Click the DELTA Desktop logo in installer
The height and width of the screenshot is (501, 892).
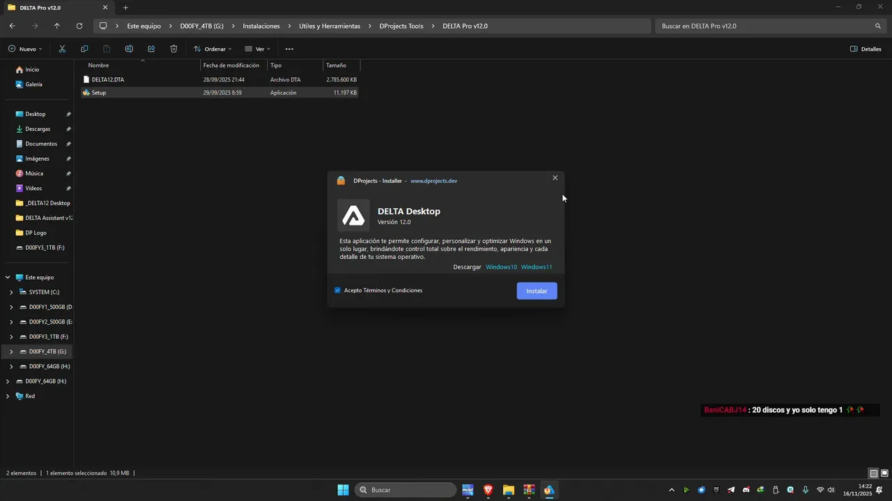click(353, 216)
